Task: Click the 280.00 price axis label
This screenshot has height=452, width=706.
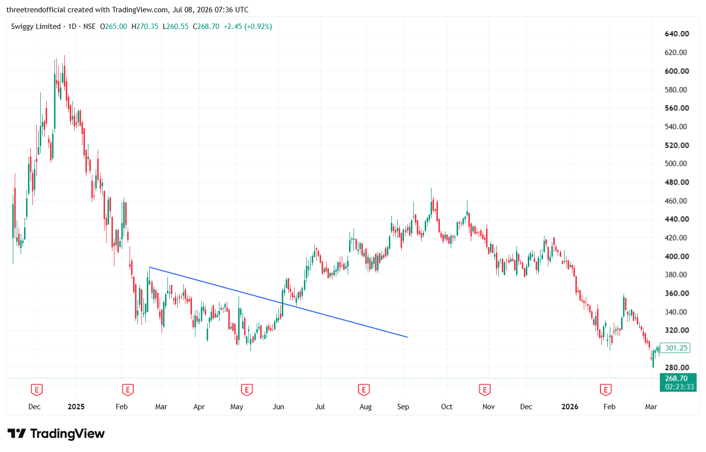Action: [677, 367]
